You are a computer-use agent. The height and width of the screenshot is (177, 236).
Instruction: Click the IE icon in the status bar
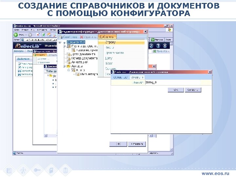pos(15,153)
